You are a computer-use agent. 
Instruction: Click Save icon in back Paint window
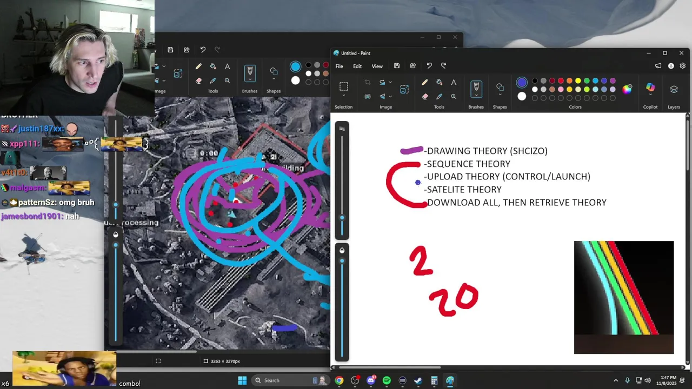[170, 50]
